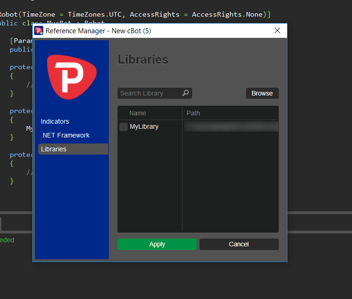Browse for a library file
352x299 pixels.
click(x=262, y=93)
